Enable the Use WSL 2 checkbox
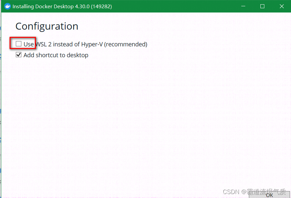Screen dimensions: 291x198 pyautogui.click(x=18, y=44)
